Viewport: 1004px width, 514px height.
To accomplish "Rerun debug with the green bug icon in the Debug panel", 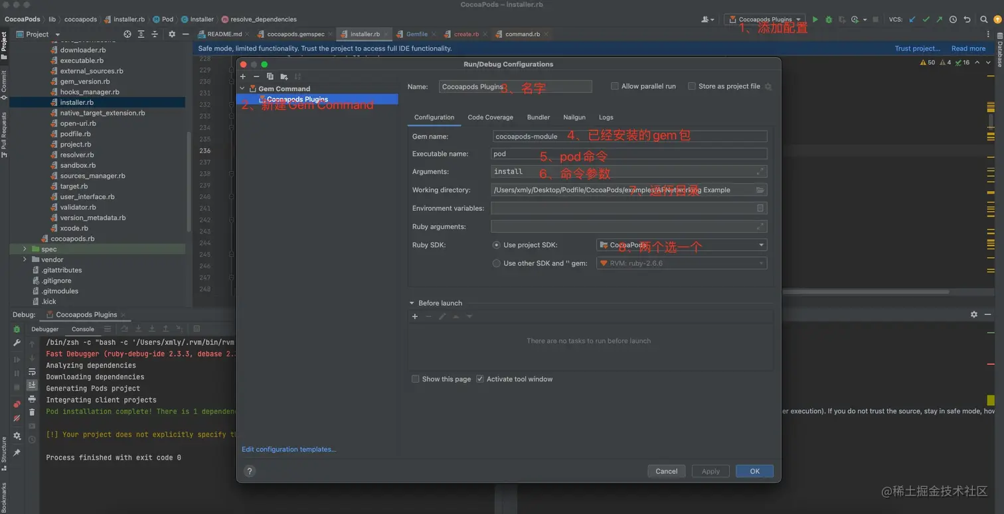I will [x=17, y=329].
